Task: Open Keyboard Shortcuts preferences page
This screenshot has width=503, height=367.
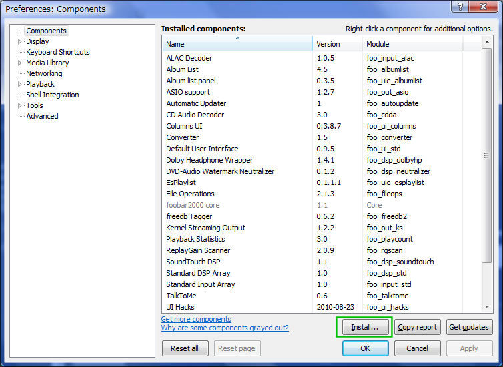Action: 58,52
